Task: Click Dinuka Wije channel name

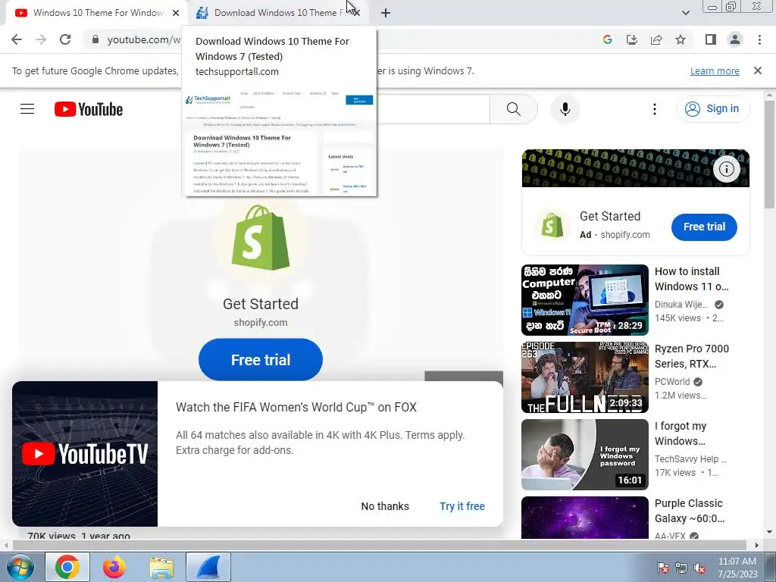Action: (681, 305)
